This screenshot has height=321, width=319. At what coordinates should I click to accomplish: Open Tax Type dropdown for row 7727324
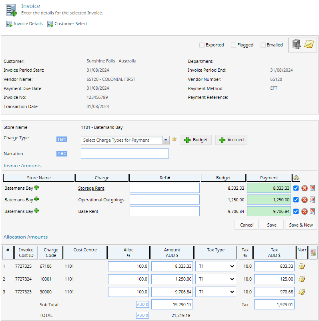(x=216, y=279)
